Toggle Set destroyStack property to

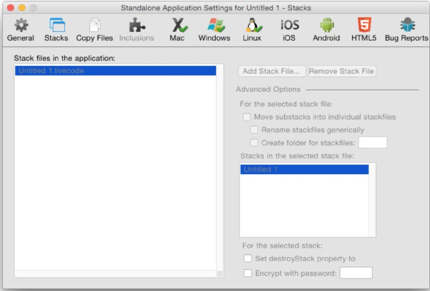[x=248, y=258]
